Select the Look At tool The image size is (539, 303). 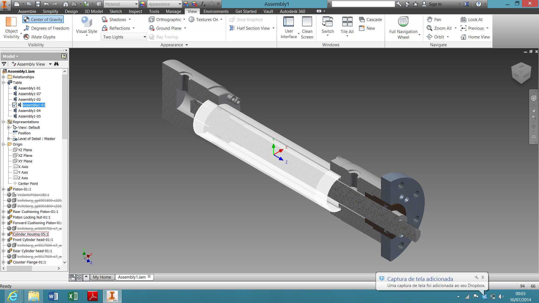tap(472, 19)
